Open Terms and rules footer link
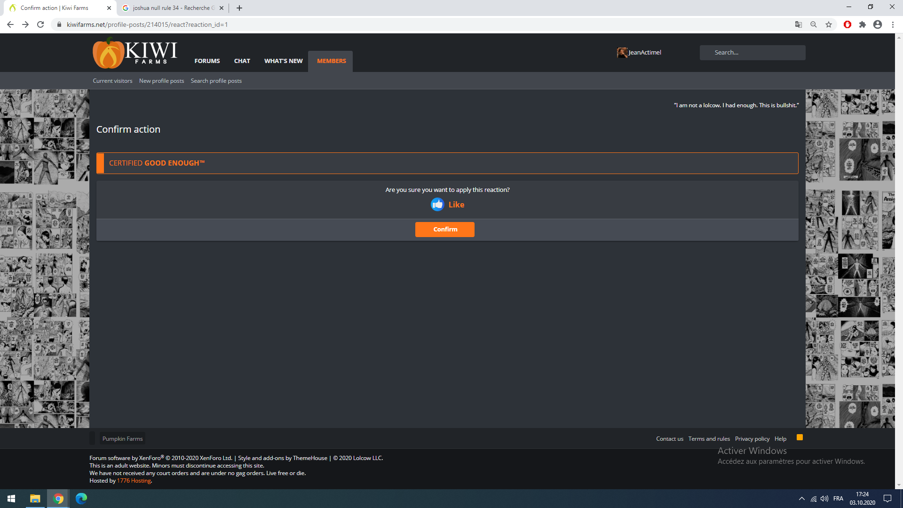 tap(709, 439)
